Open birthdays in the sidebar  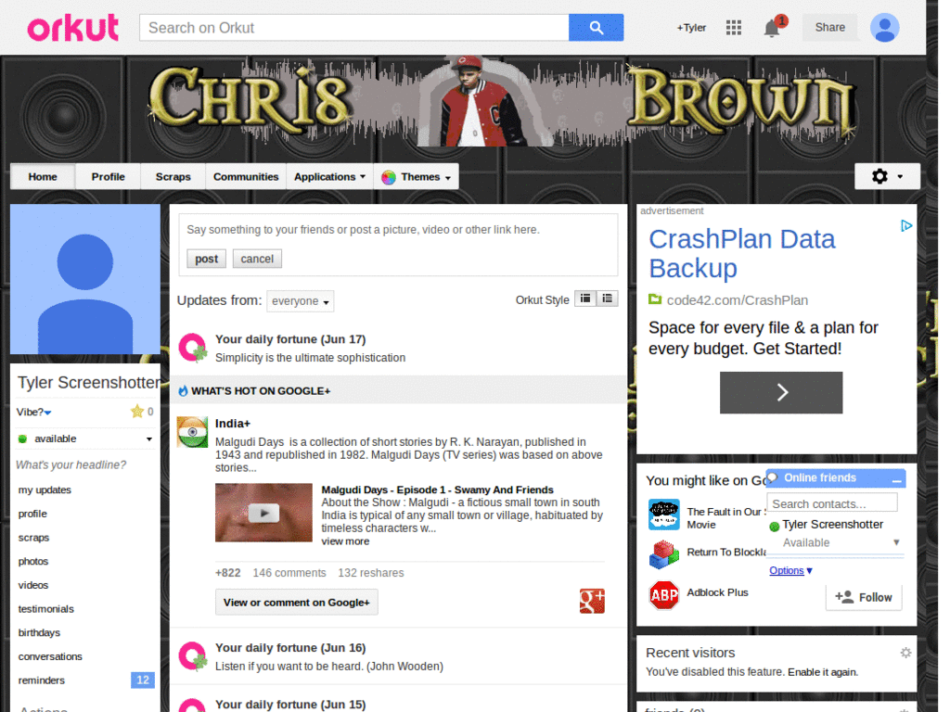point(39,632)
